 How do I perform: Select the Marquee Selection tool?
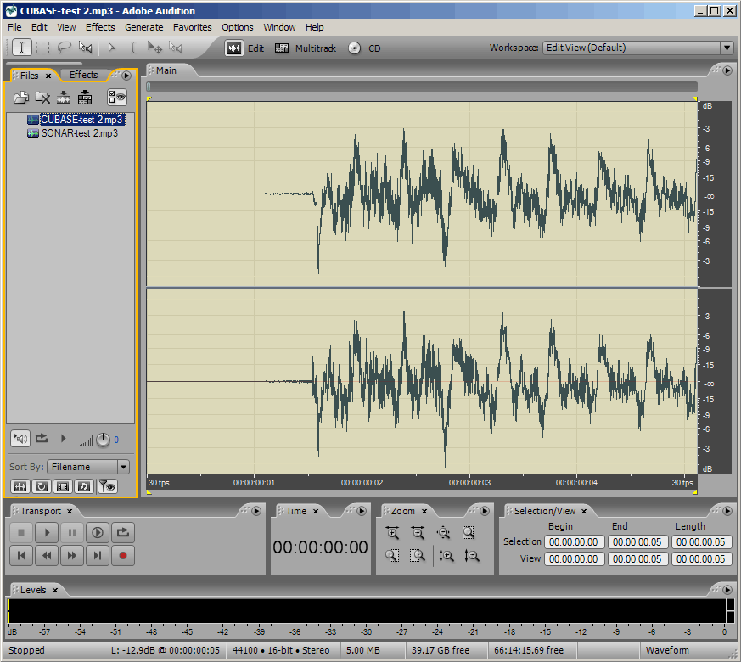[x=42, y=48]
